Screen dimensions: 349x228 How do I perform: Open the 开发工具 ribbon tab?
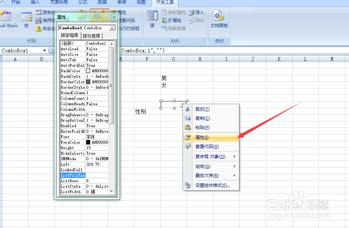pyautogui.click(x=165, y=3)
